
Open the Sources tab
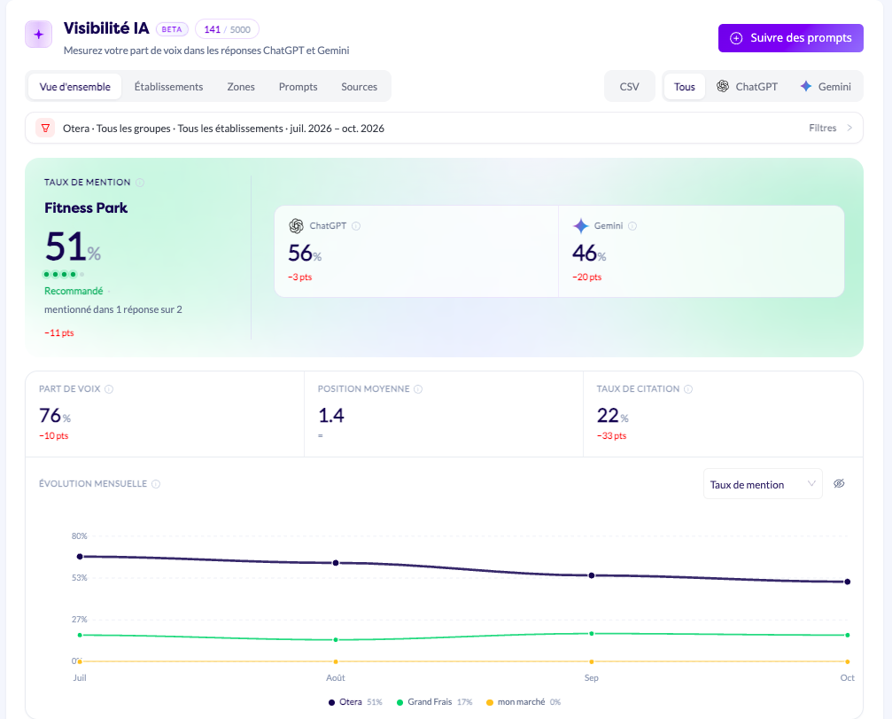click(359, 87)
